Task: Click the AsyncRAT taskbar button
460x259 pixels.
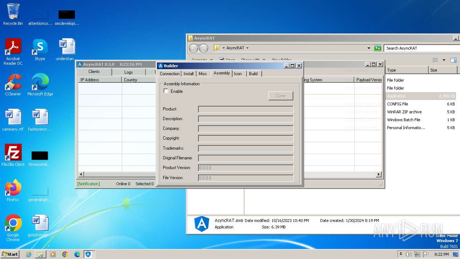Action: (88, 254)
